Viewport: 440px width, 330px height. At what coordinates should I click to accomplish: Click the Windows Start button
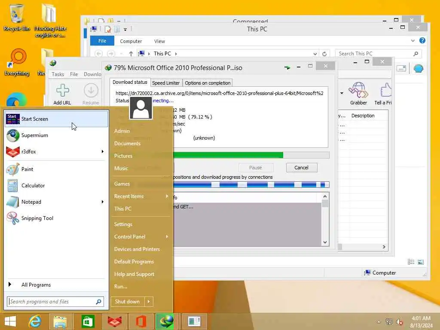click(10, 321)
